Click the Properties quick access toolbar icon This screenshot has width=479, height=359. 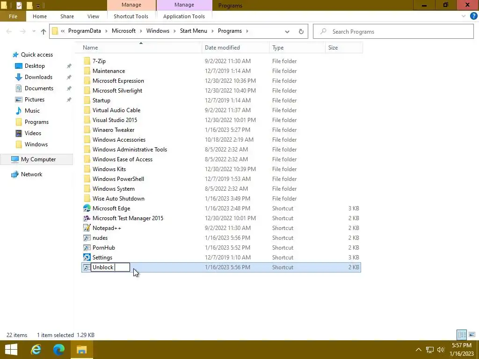coord(19,5)
